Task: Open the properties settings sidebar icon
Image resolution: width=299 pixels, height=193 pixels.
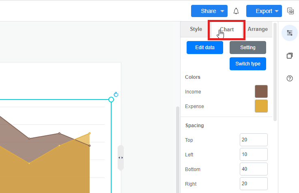Action: click(290, 33)
